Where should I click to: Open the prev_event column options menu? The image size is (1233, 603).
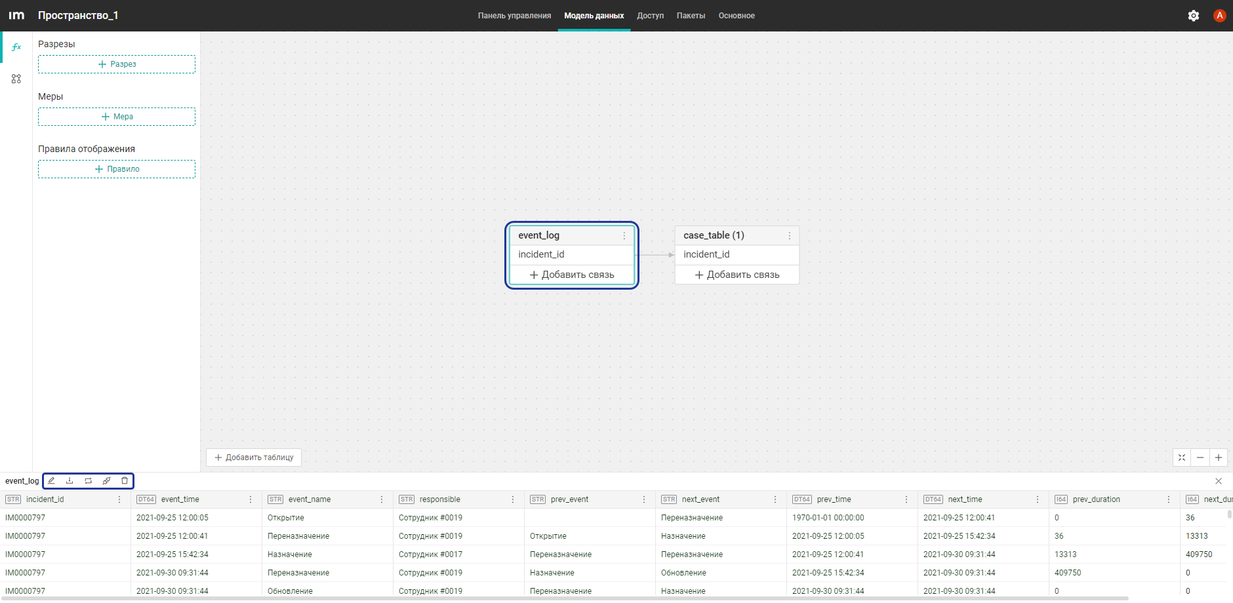tap(644, 499)
